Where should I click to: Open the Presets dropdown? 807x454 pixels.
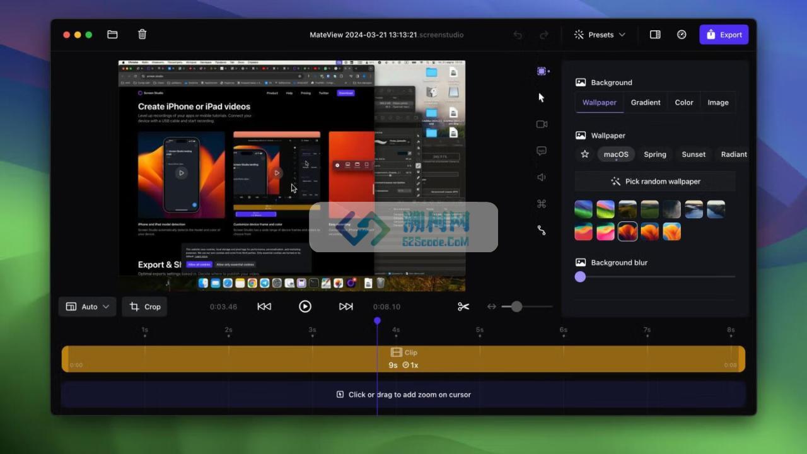pos(600,35)
